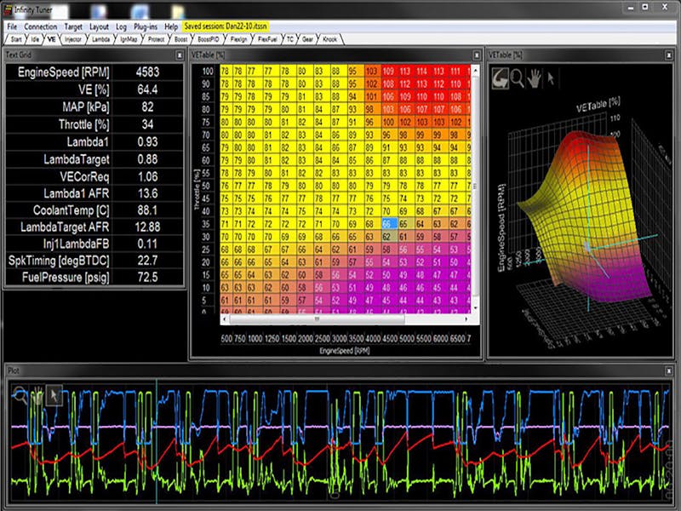
Task: Switch to the Lambda tab
Action: [100, 39]
